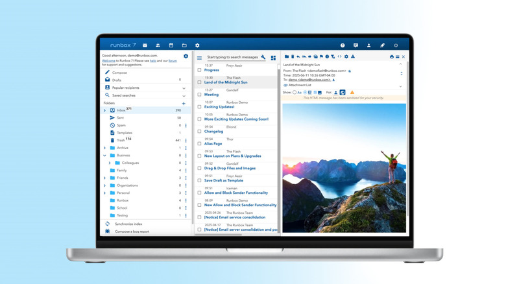The width and height of the screenshot is (506, 284).
Task: Follow the Welcome link
Action: [x=108, y=61]
